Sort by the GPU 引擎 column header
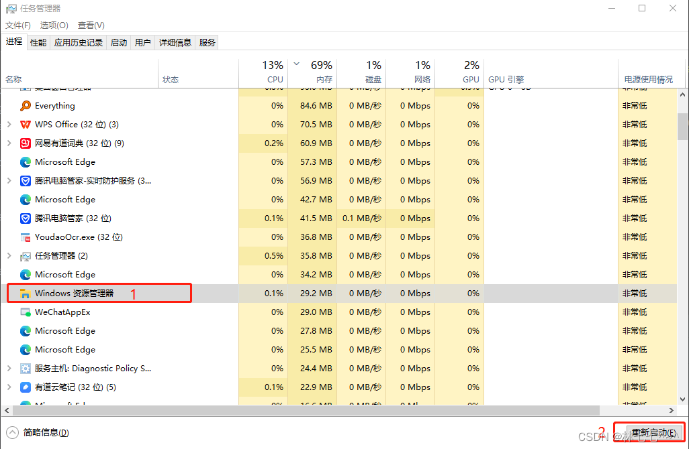 551,74
